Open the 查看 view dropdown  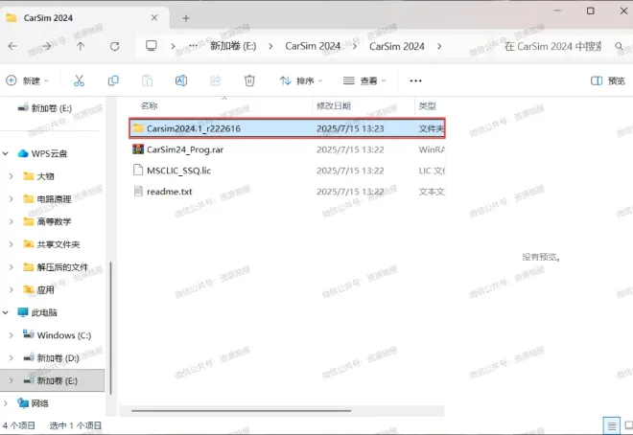pyautogui.click(x=364, y=80)
